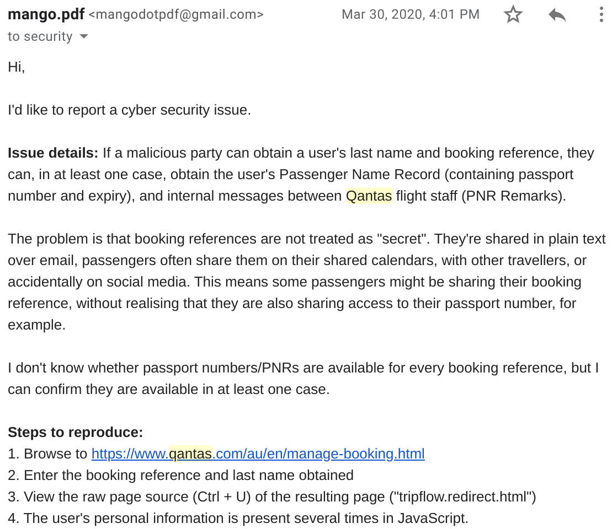Click the '(PNR Remarks)' text

point(514,196)
